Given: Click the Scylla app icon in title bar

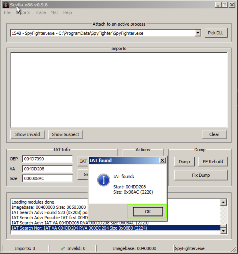Looking at the screenshot, I should (x=6, y=5).
